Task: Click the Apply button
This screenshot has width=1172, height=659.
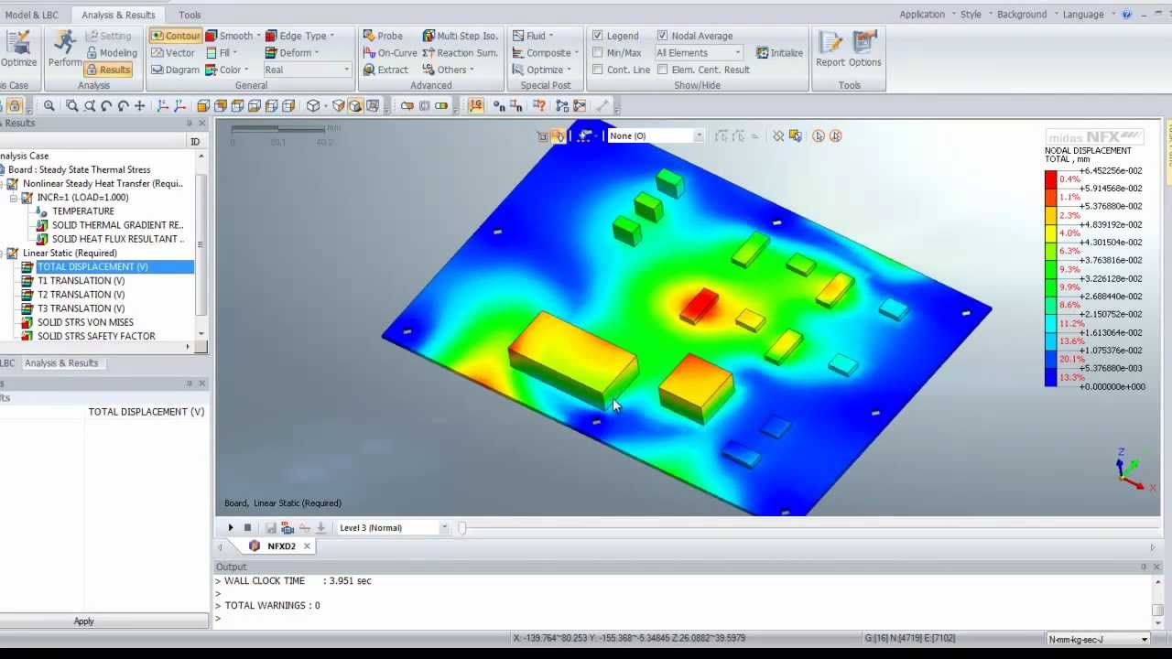Action: click(83, 621)
